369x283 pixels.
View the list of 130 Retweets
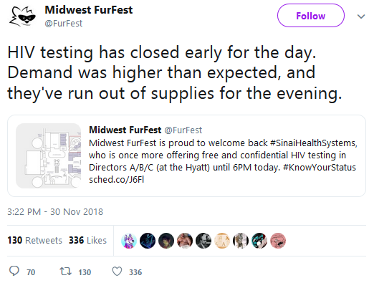pos(34,240)
